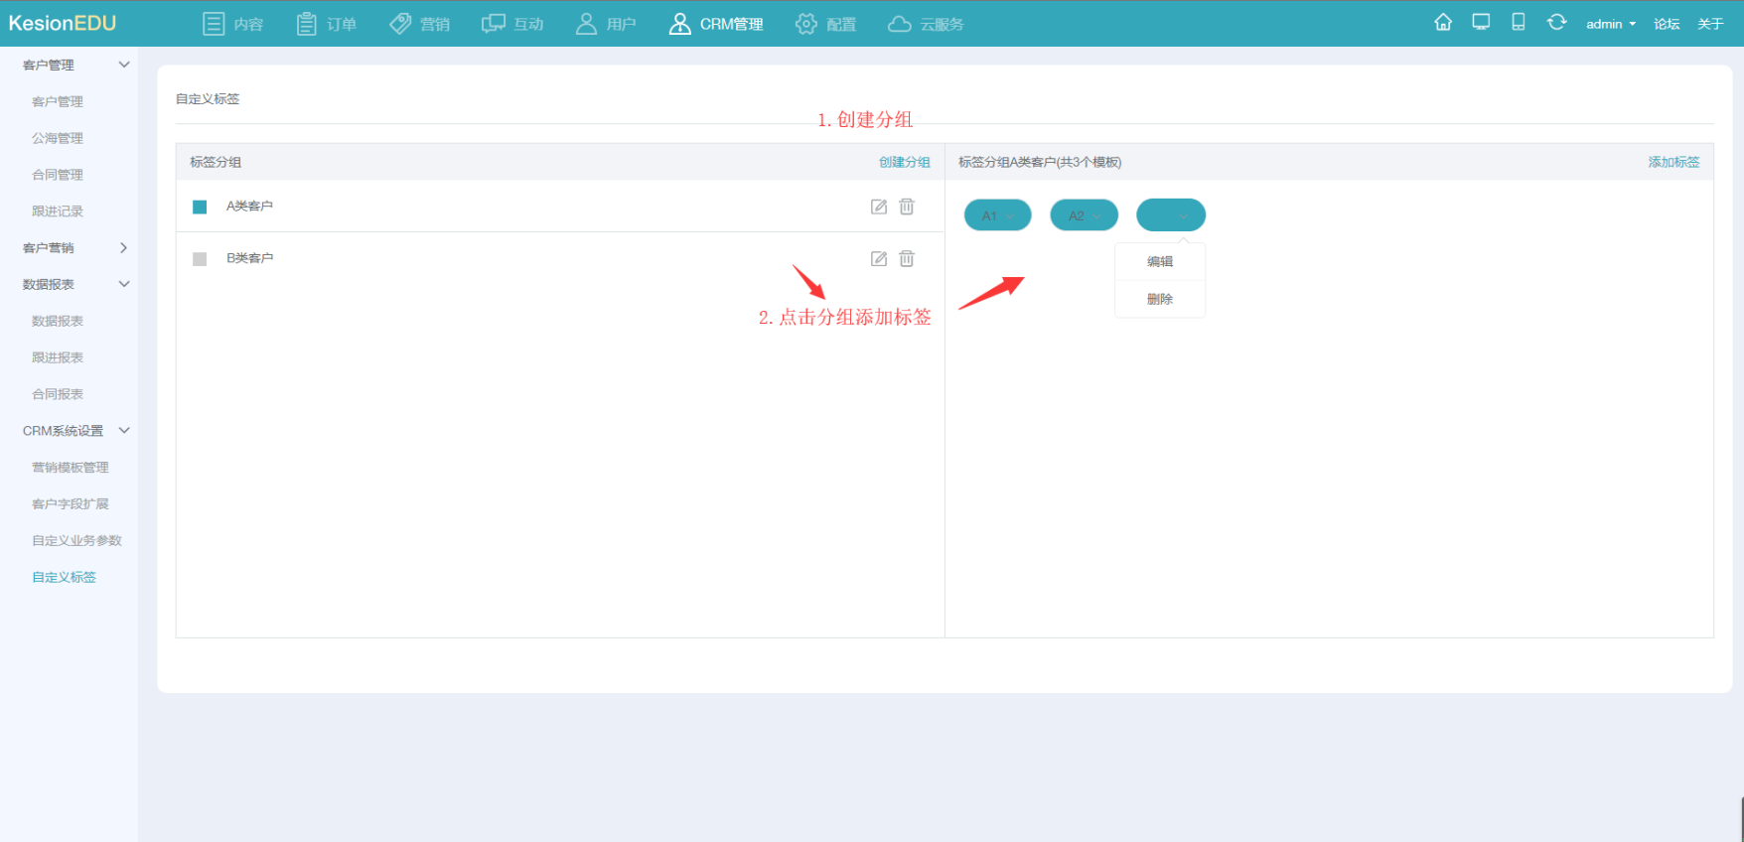Select the B类客户 group checkbox
The height and width of the screenshot is (842, 1744).
[200, 258]
